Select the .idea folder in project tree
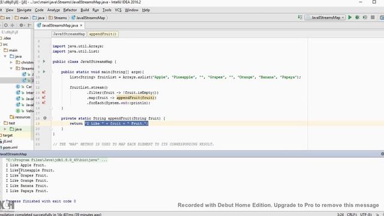 click(x=5, y=38)
